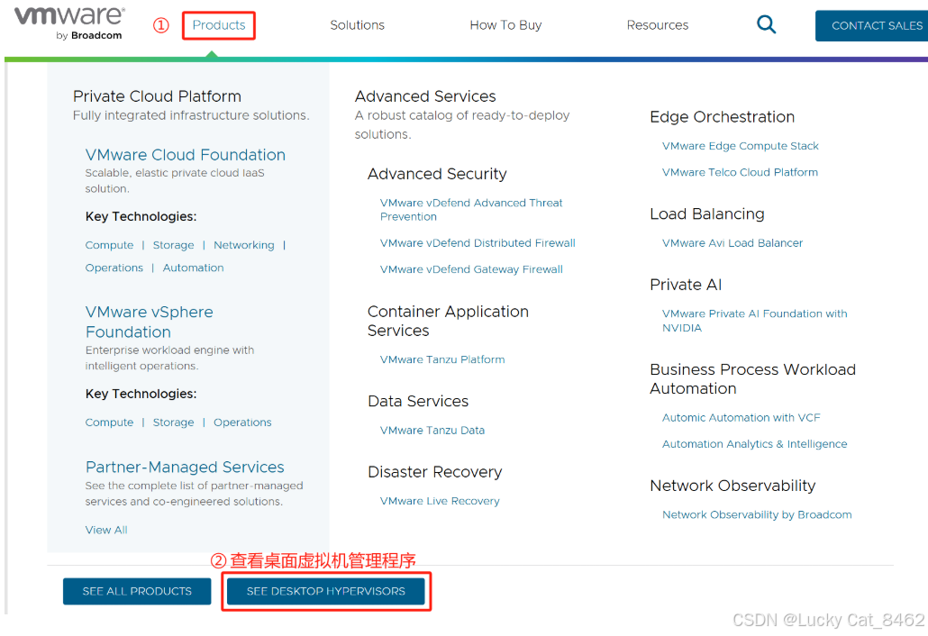Viewport: 928px width, 636px height.
Task: Select Storage under VMware Cloud Foundation
Action: [x=173, y=245]
